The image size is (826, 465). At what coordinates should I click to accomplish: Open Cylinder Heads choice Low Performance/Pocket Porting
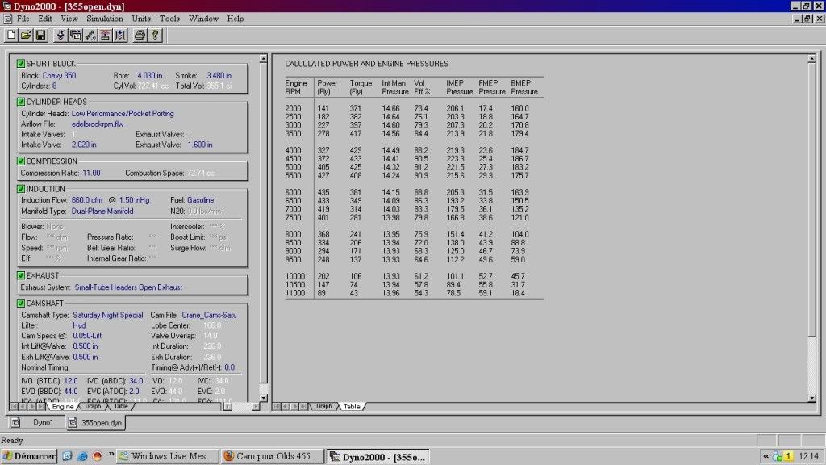pyautogui.click(x=123, y=113)
